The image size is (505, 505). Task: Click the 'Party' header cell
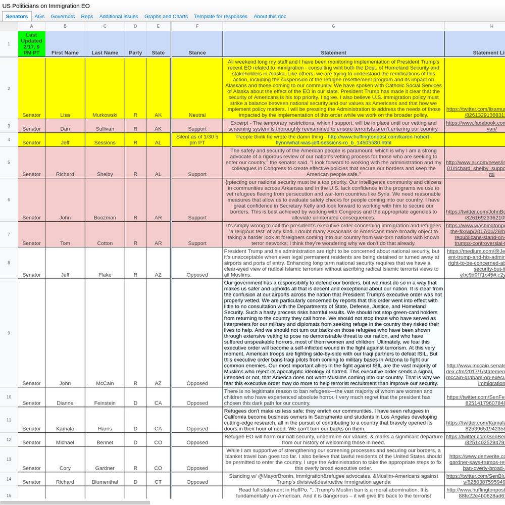pos(135,44)
